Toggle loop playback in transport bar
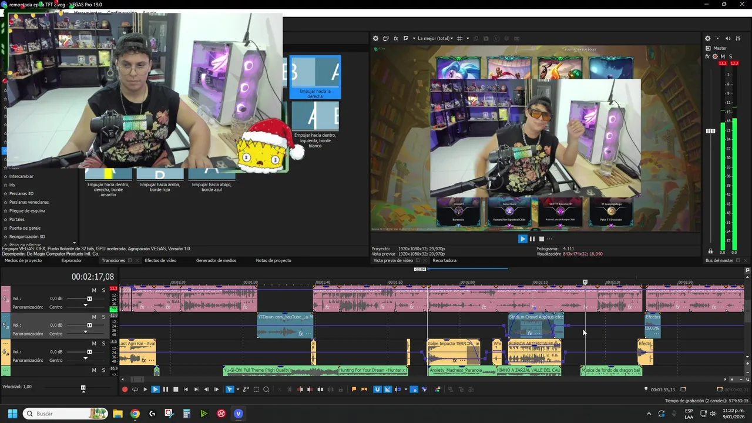Image resolution: width=752 pixels, height=423 pixels. pyautogui.click(x=135, y=389)
